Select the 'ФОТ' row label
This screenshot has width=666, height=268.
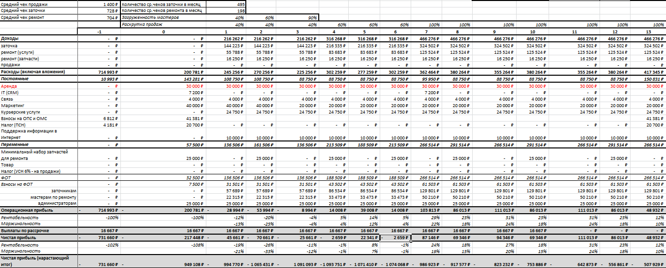[39, 177]
